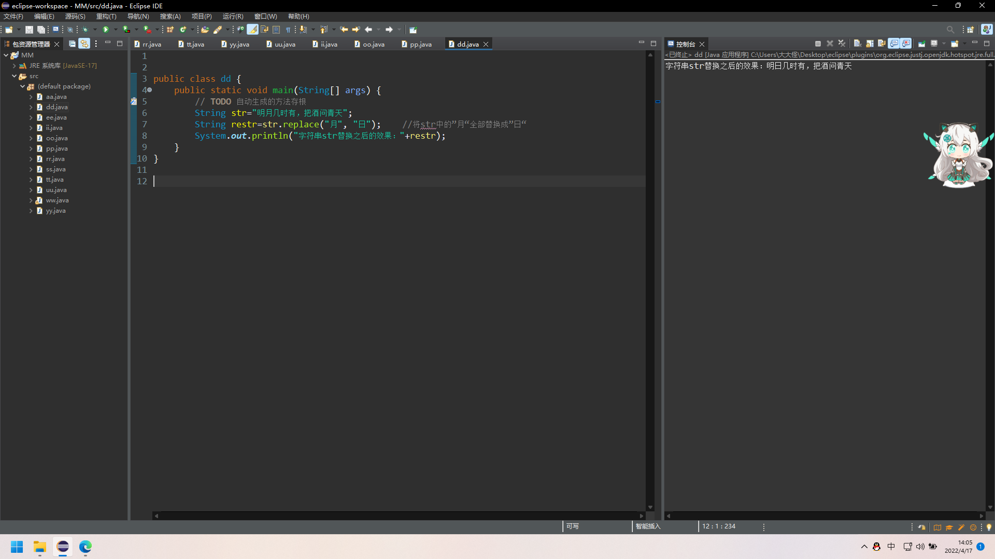This screenshot has height=559, width=995.
Task: Open the file manager from the taskbar
Action: [x=40, y=548]
